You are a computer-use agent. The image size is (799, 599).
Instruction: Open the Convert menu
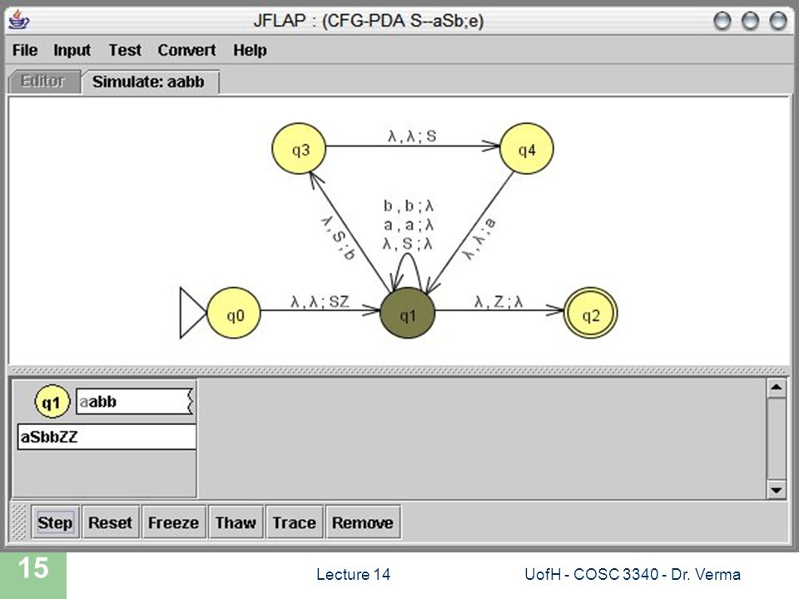coord(186,50)
